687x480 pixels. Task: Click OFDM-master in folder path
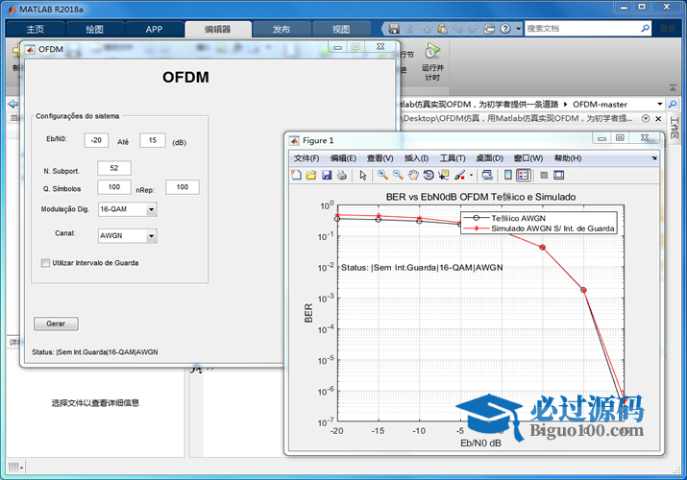(600, 104)
